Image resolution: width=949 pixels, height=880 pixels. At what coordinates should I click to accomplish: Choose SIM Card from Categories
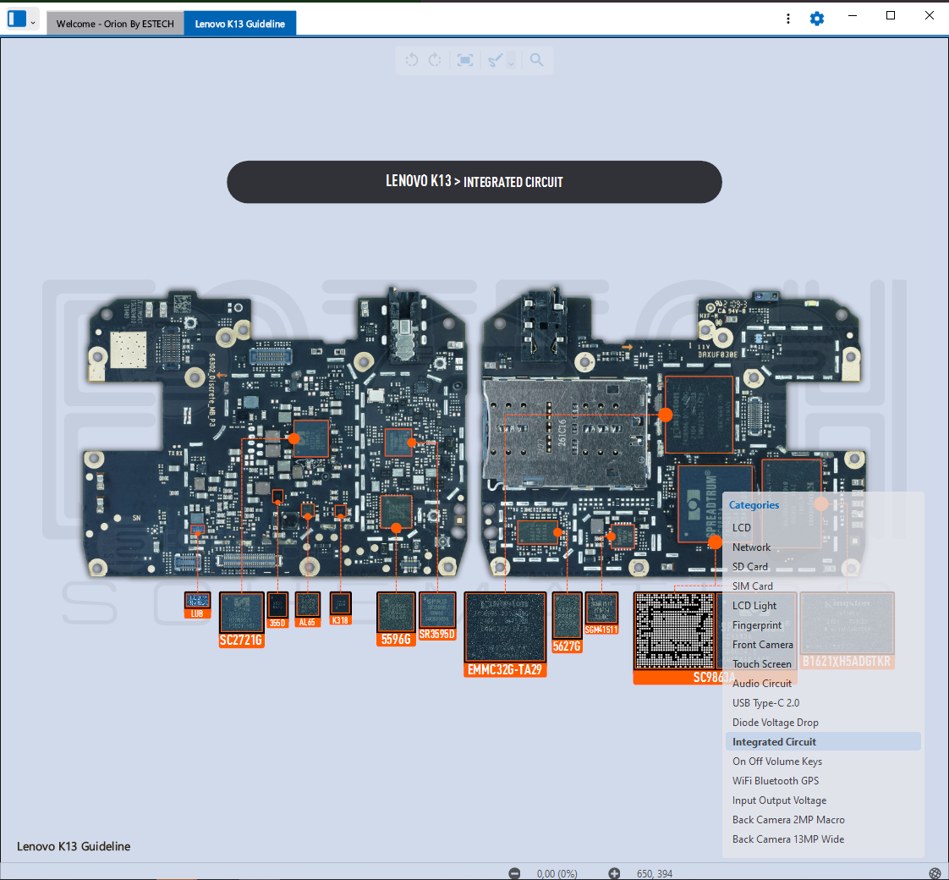click(x=823, y=586)
